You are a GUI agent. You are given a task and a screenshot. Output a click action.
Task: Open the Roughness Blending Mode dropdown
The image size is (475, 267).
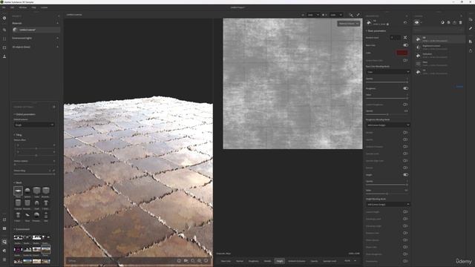coord(387,125)
